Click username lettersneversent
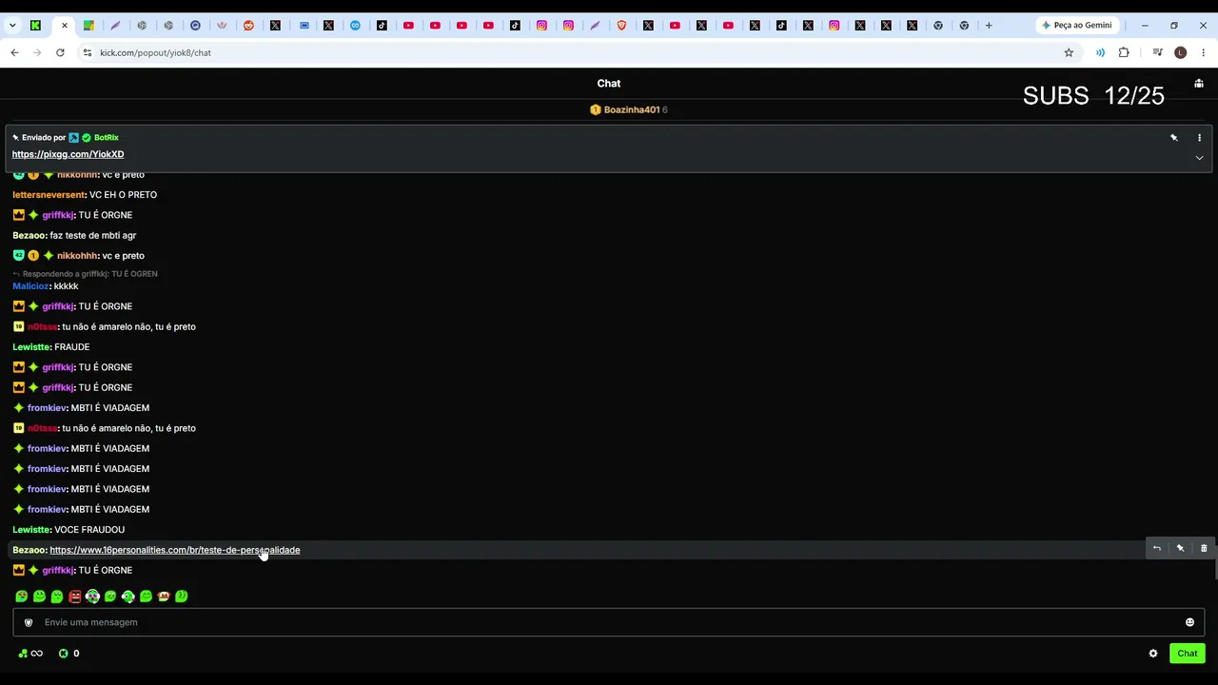The width and height of the screenshot is (1218, 685). pyautogui.click(x=49, y=195)
